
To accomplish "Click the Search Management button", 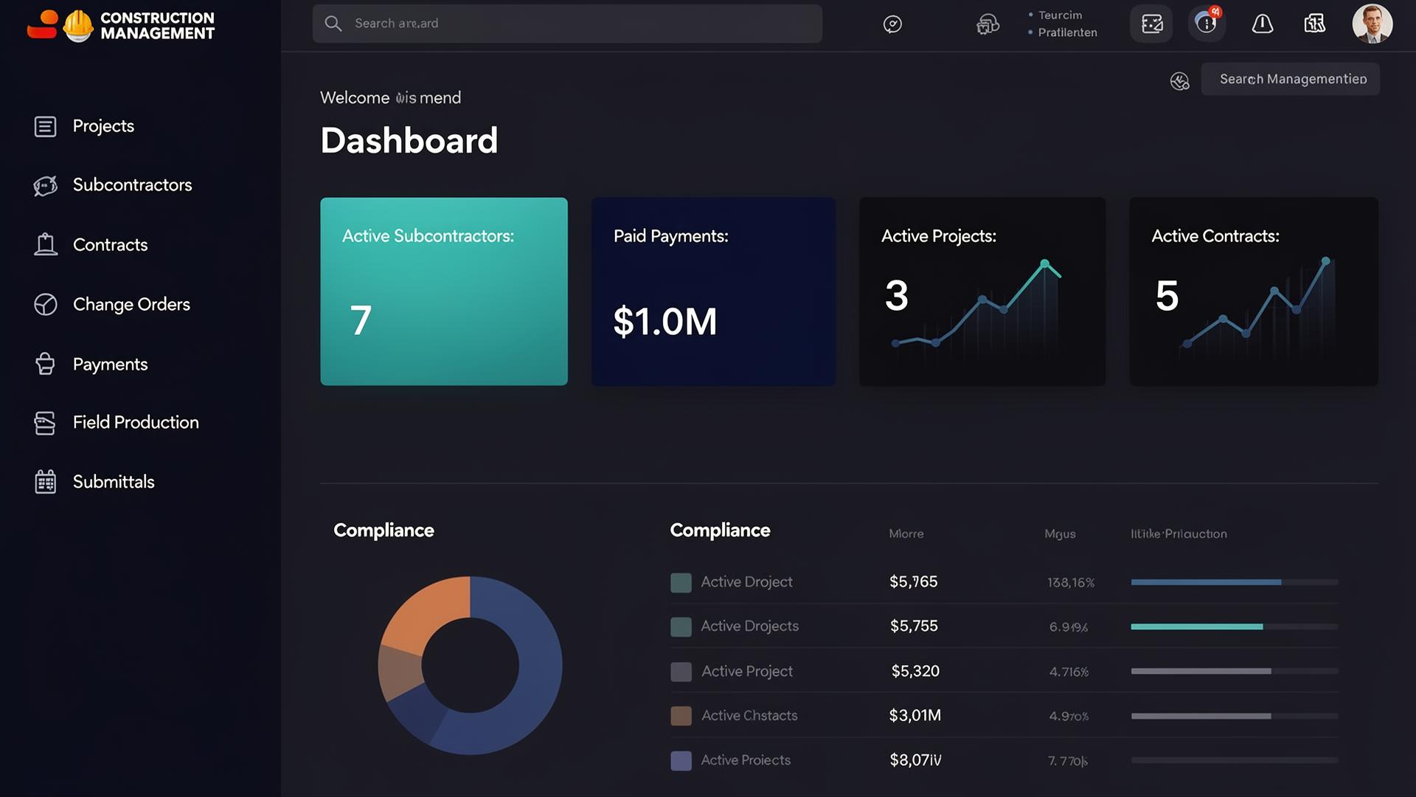I will coord(1291,79).
